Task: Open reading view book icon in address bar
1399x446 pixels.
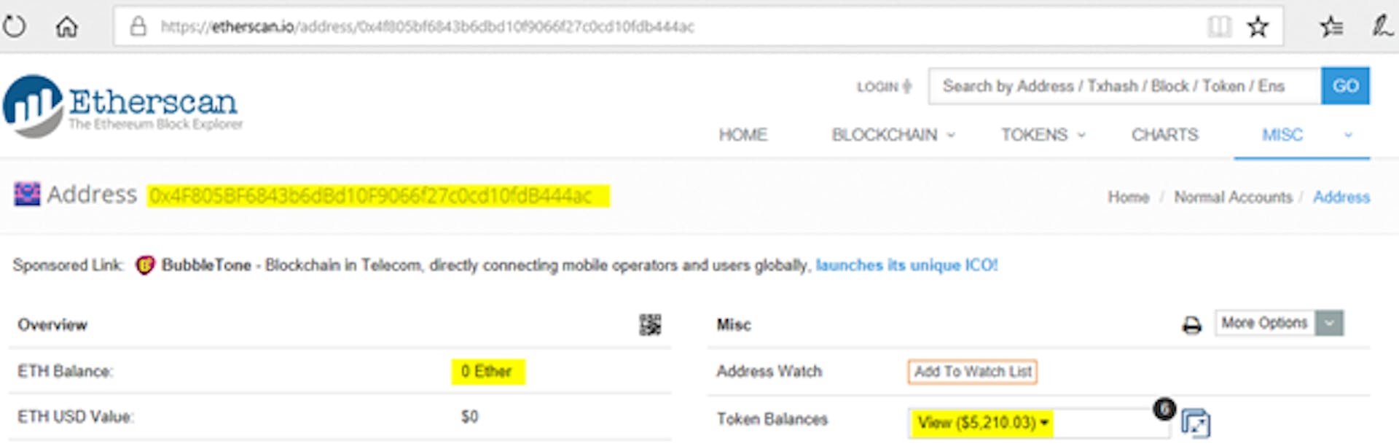Action: pyautogui.click(x=1219, y=27)
